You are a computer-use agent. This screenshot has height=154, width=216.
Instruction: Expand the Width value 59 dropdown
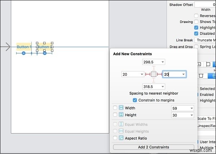[x=191, y=108]
